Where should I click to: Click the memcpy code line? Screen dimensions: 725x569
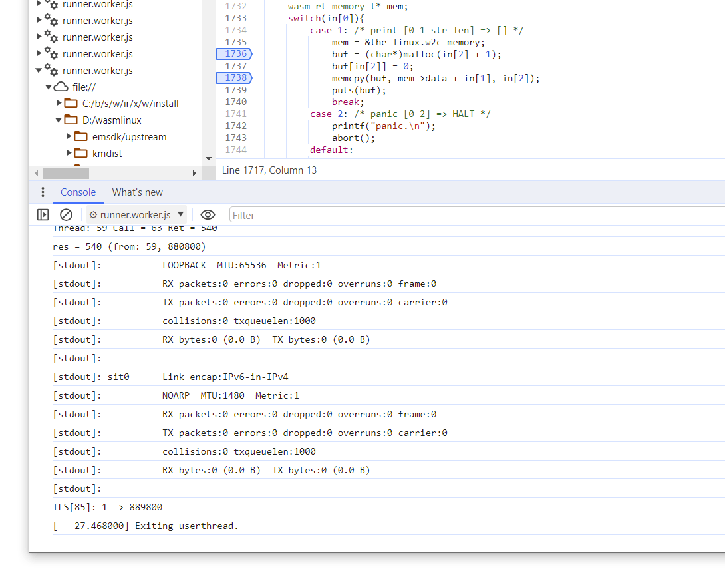point(436,78)
